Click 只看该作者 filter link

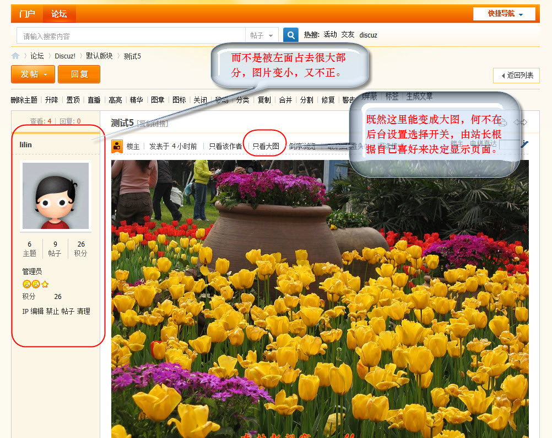point(225,146)
